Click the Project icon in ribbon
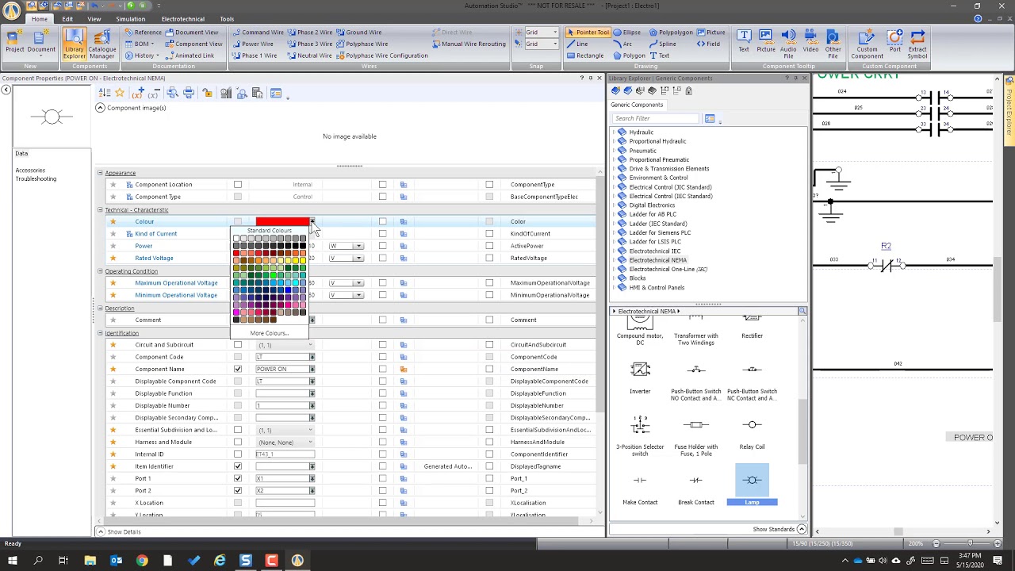The width and height of the screenshot is (1015, 571). 15,44
